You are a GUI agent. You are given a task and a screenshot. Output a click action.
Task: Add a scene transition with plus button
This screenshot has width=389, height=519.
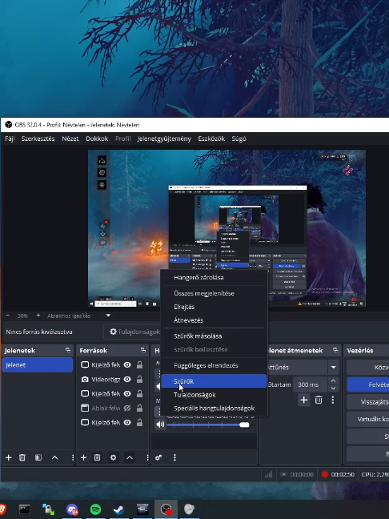click(303, 400)
